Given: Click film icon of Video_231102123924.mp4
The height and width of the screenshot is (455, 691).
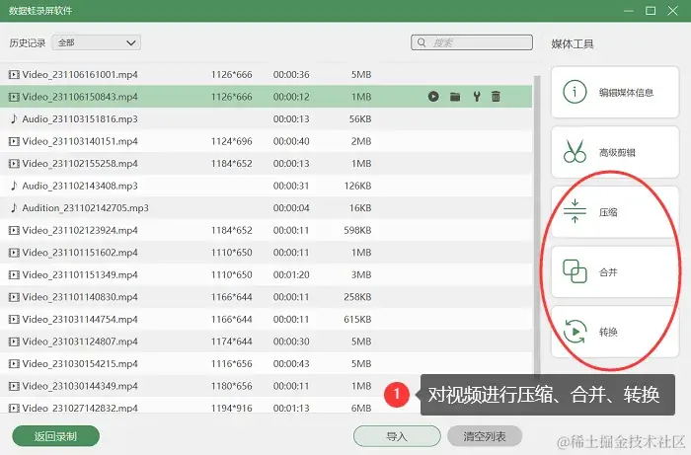Looking at the screenshot, I should click(14, 230).
